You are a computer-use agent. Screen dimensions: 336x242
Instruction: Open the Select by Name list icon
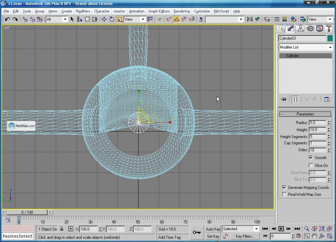(x=80, y=19)
